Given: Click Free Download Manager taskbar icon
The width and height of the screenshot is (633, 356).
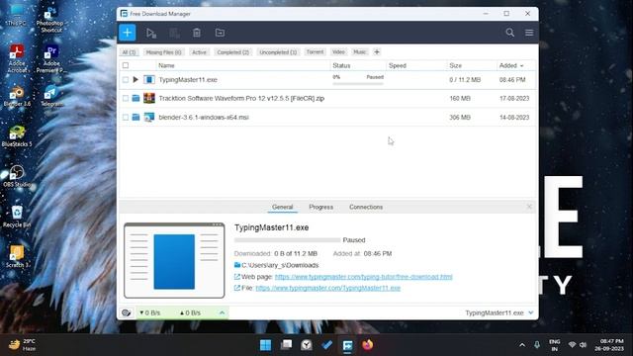Looking at the screenshot, I should tap(347, 345).
